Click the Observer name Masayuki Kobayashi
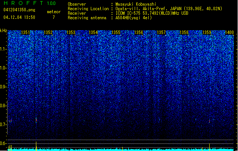Screen dimensions: 238x151 (x=136, y=4)
